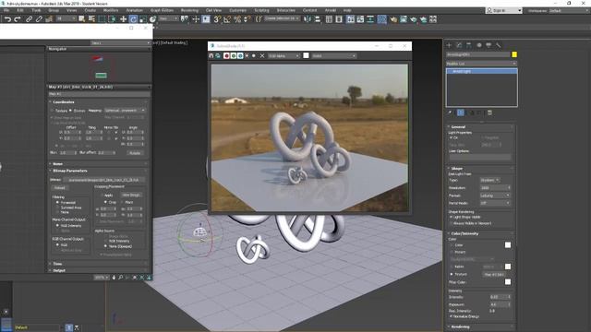
Task: Click the Bitmap file path button
Action: pos(104,180)
